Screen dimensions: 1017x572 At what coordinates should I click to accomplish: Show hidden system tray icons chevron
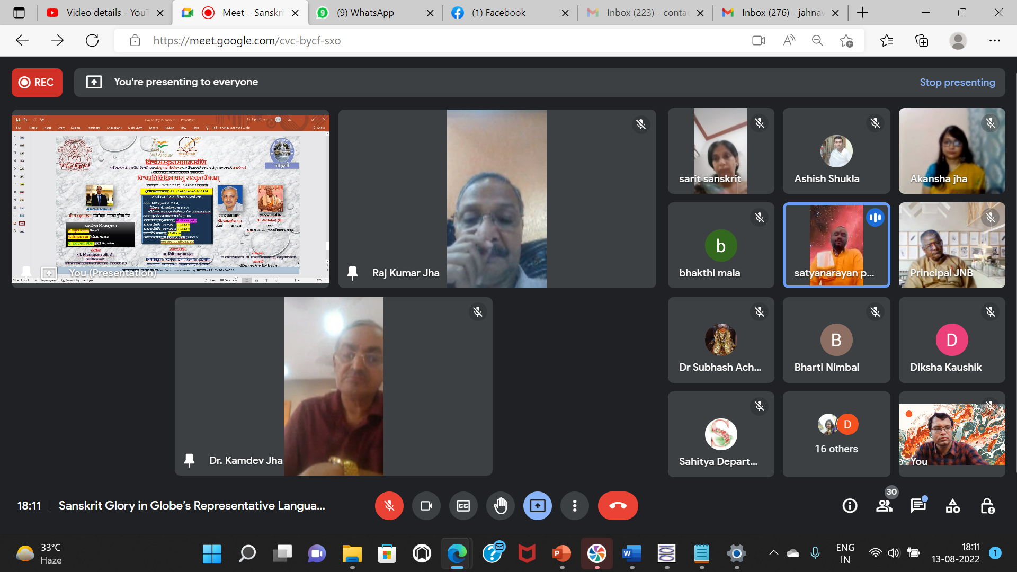(773, 553)
